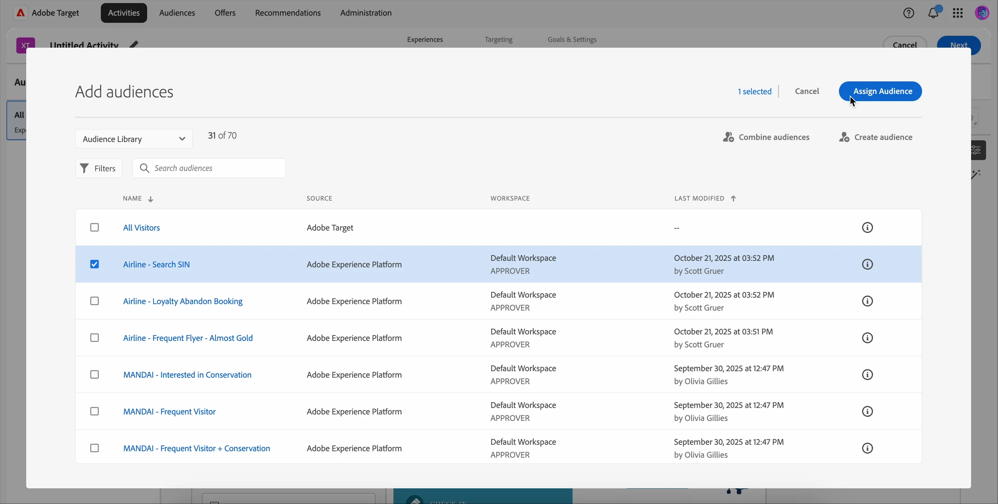Click the Adobe Target logo icon
The width and height of the screenshot is (998, 504).
pyautogui.click(x=20, y=13)
